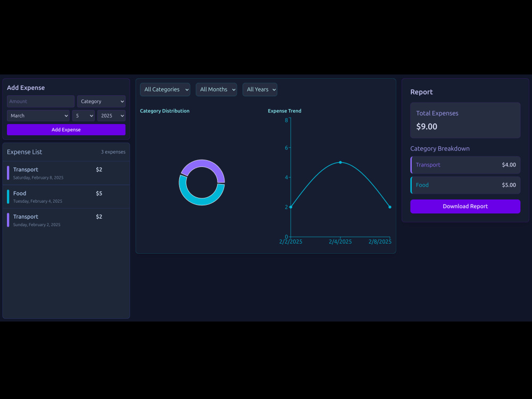Select the Transport expense dated February 2

click(x=66, y=220)
